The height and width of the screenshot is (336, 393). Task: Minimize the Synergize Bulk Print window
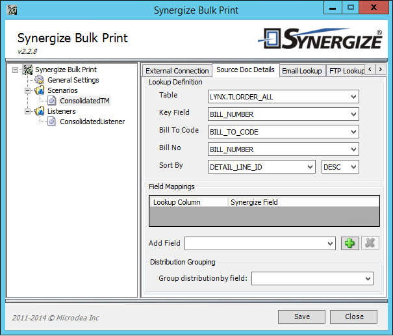[333, 8]
